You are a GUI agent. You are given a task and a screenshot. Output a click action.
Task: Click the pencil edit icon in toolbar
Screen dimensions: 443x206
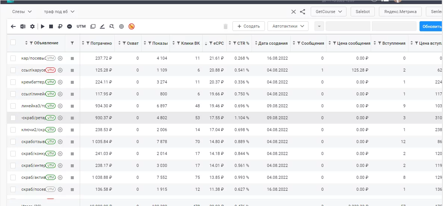pos(102,26)
